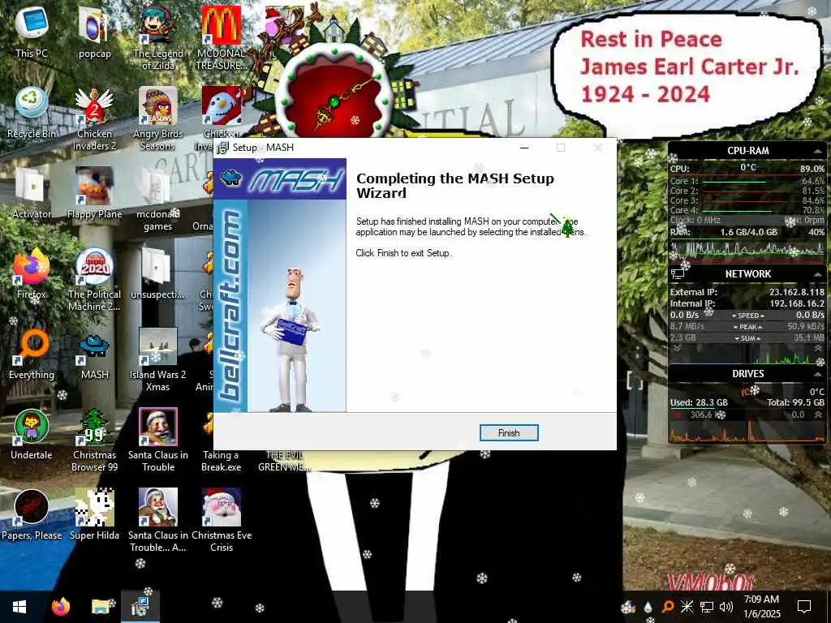
Task: Open Island Wars 2 Xmas shortcut
Action: point(158,360)
